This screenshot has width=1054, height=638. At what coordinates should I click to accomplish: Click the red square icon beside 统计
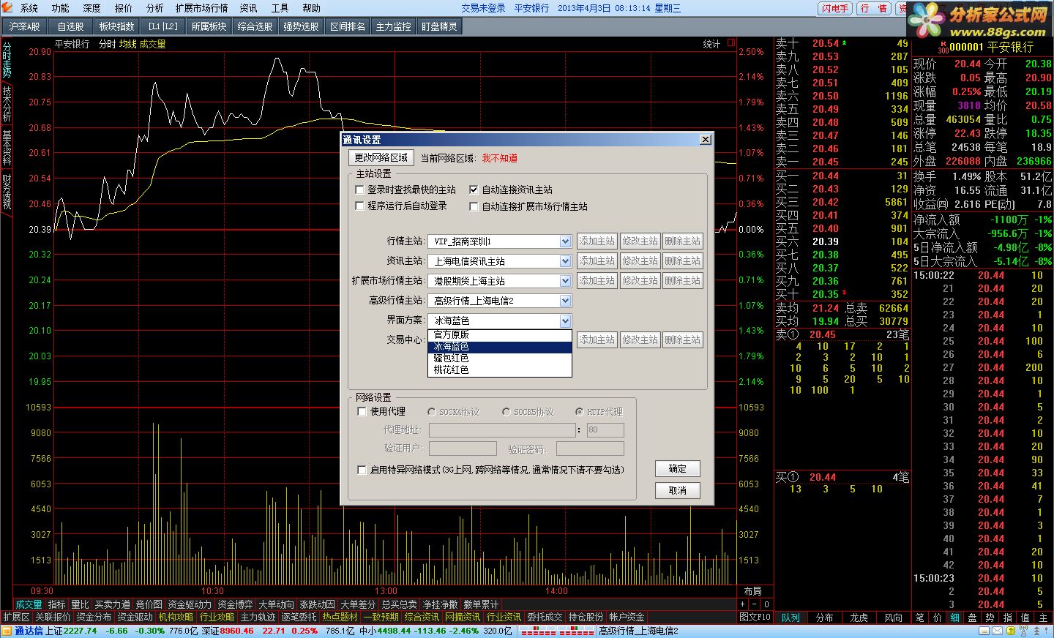tap(730, 44)
